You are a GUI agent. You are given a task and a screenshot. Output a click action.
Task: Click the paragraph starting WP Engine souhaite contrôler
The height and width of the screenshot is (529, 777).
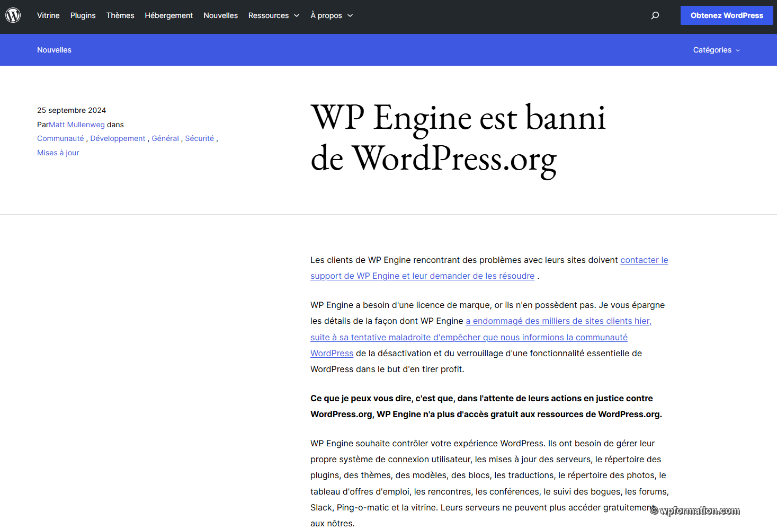pyautogui.click(x=489, y=483)
